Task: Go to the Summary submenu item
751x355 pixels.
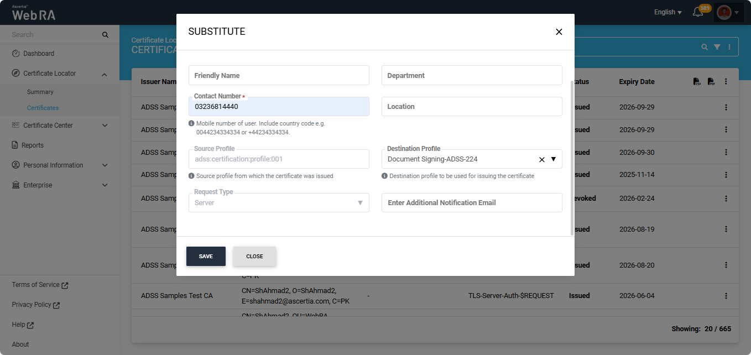Action: [x=40, y=92]
